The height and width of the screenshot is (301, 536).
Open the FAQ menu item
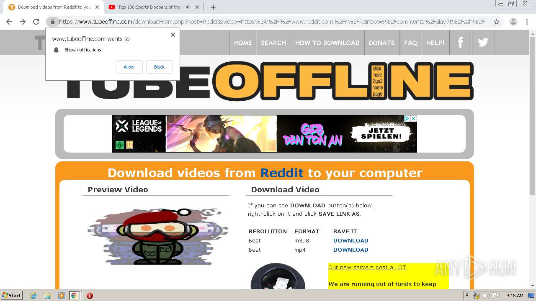(x=410, y=43)
